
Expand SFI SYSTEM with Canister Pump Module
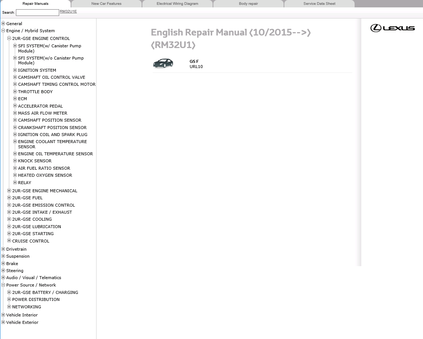[15, 45]
